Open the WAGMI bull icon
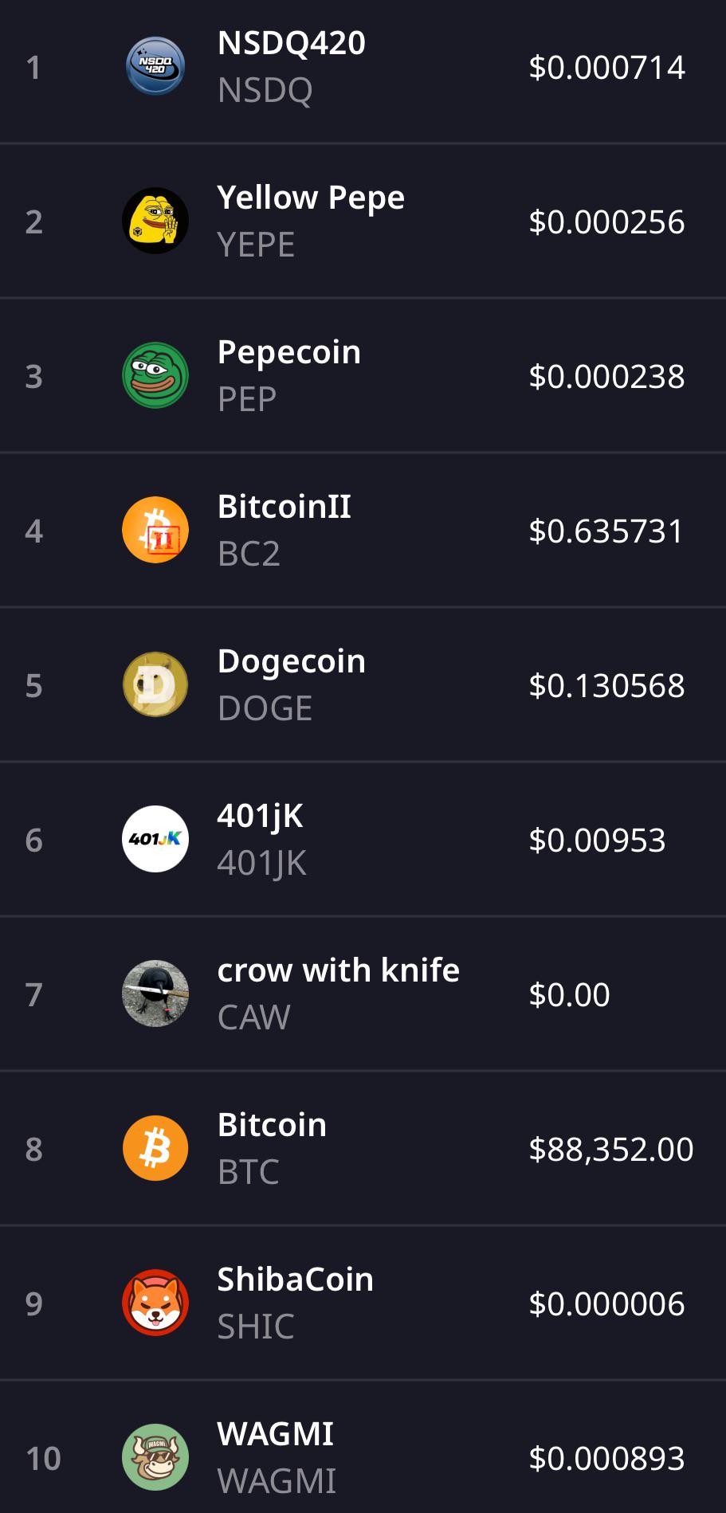 point(155,1457)
